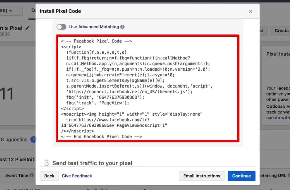Close the Install Pixel Code dialog
Image resolution: width=290 pixels, height=190 pixels.
coord(251,11)
